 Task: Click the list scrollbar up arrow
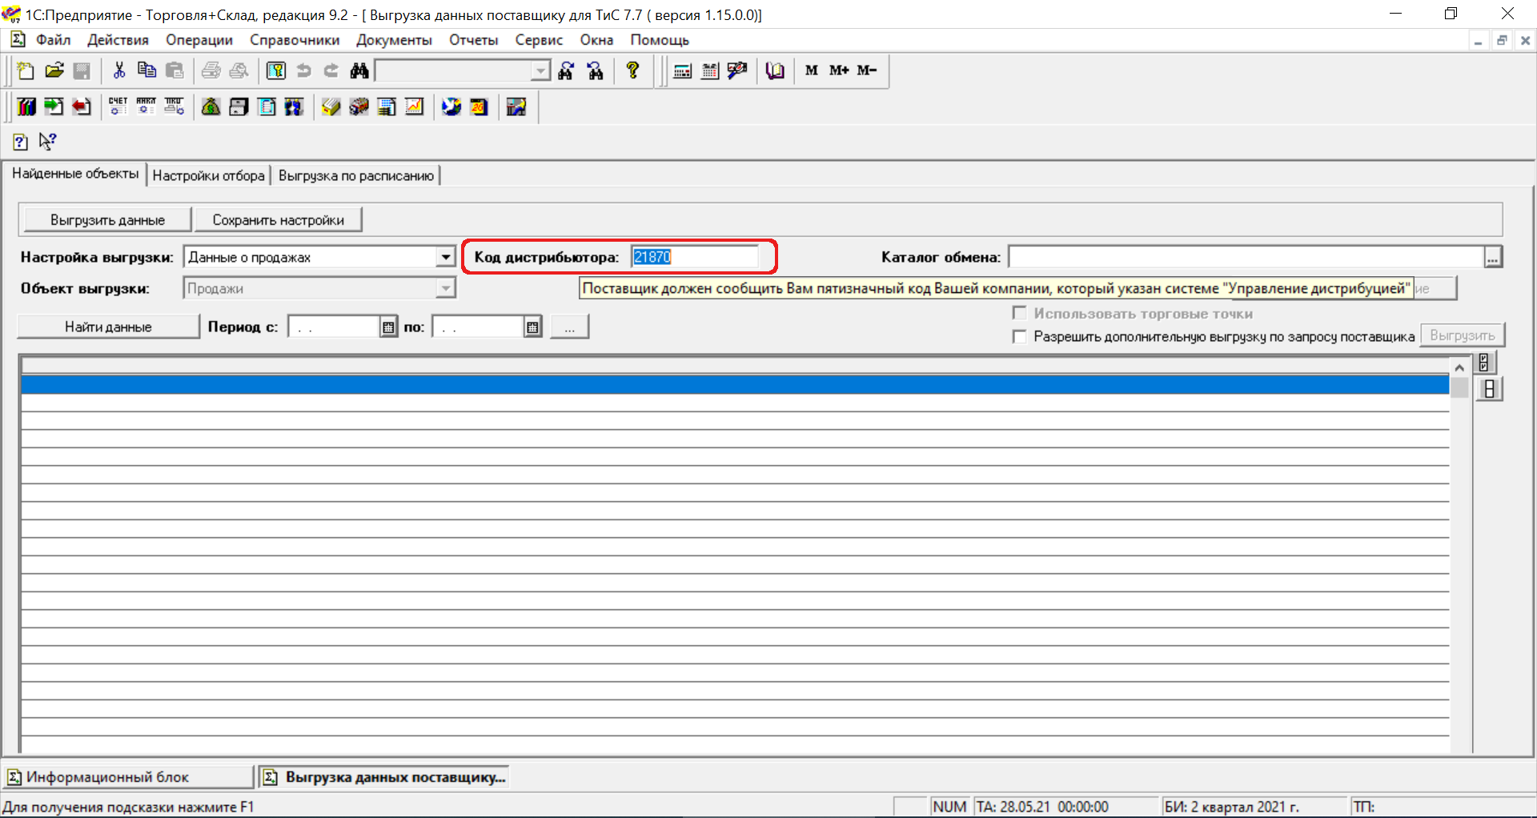point(1459,367)
